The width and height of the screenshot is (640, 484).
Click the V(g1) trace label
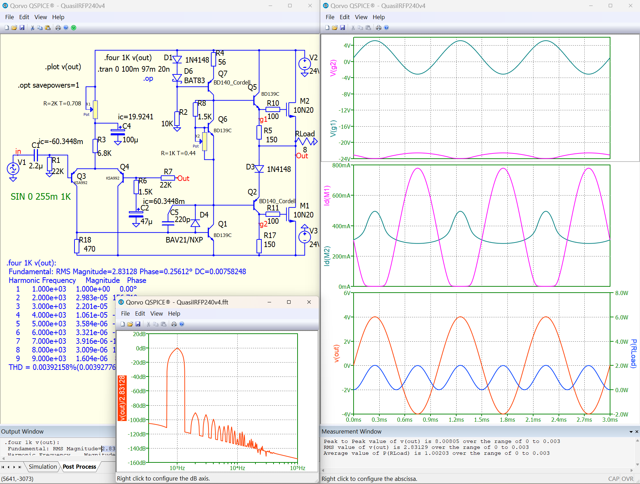(333, 128)
